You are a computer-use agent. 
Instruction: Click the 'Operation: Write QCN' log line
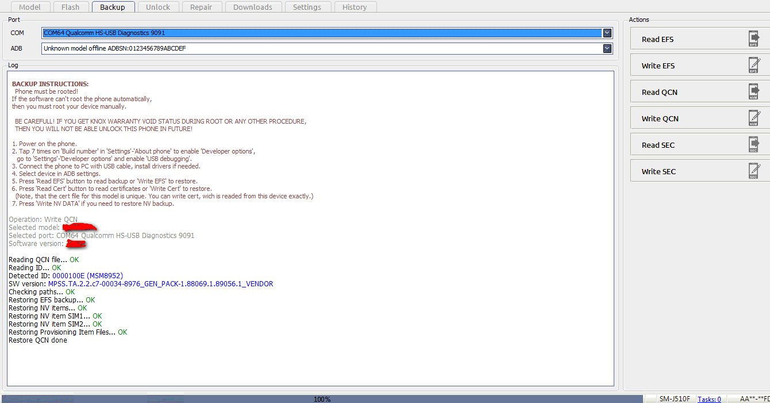click(43, 220)
